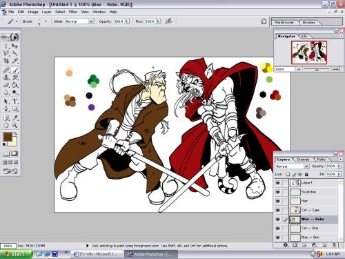Toggle lock transparent pixels
The image size is (345, 259).
tap(288, 174)
